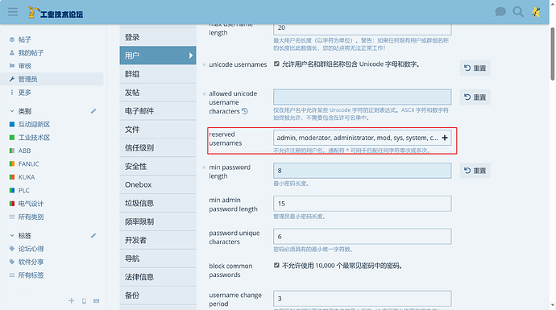The height and width of the screenshot is (310, 556).
Task: Open the 备份 settings category
Action: 158,296
